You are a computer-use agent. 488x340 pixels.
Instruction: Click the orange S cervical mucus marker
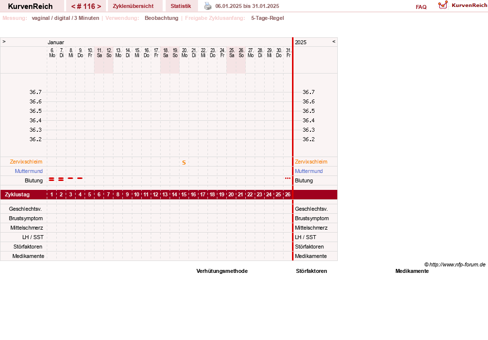pyautogui.click(x=184, y=163)
